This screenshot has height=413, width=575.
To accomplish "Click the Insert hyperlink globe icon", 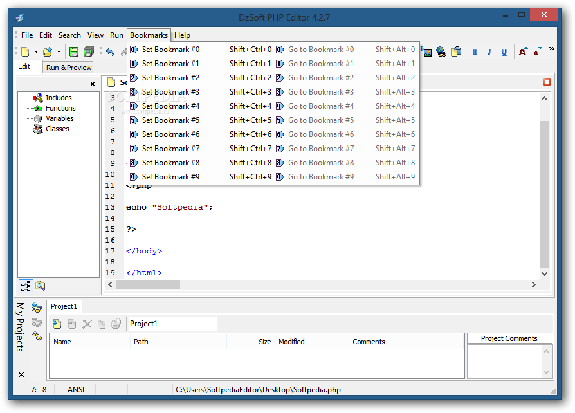I will point(441,51).
